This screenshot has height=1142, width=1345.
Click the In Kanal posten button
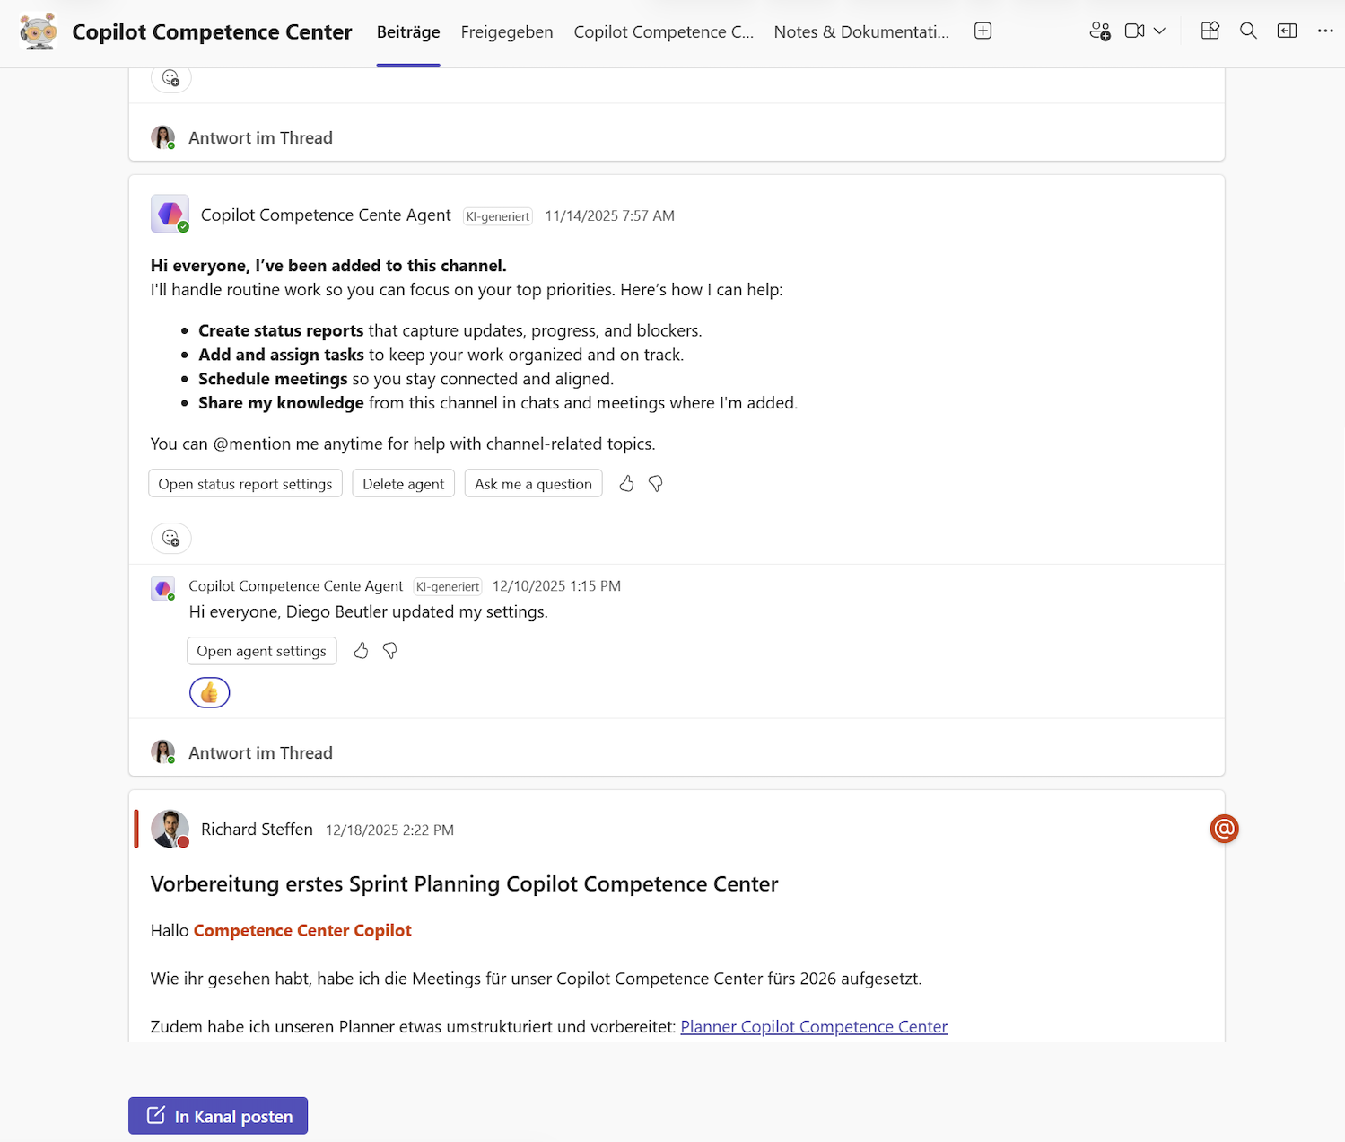point(217,1115)
